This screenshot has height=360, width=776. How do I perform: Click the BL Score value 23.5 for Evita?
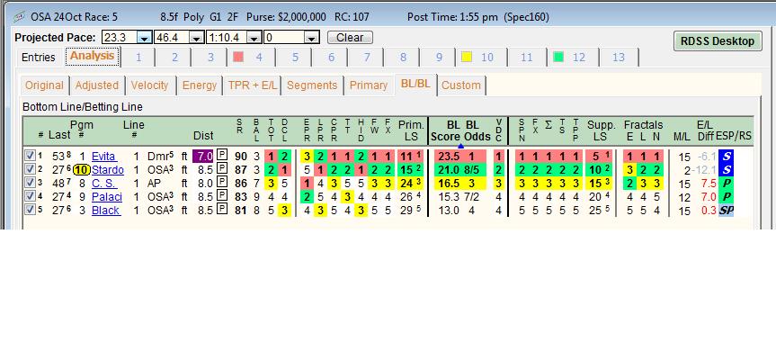(448, 157)
